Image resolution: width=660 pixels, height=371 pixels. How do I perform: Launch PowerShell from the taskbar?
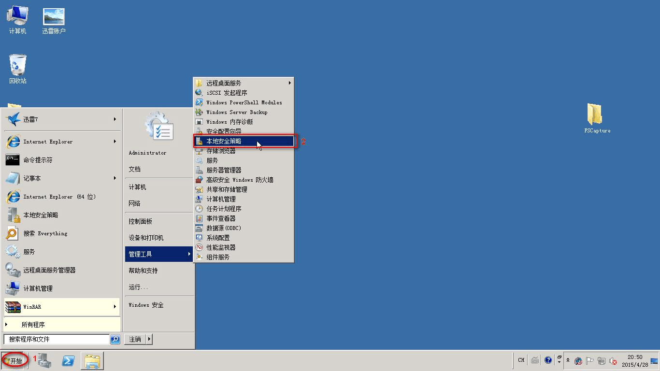68,360
